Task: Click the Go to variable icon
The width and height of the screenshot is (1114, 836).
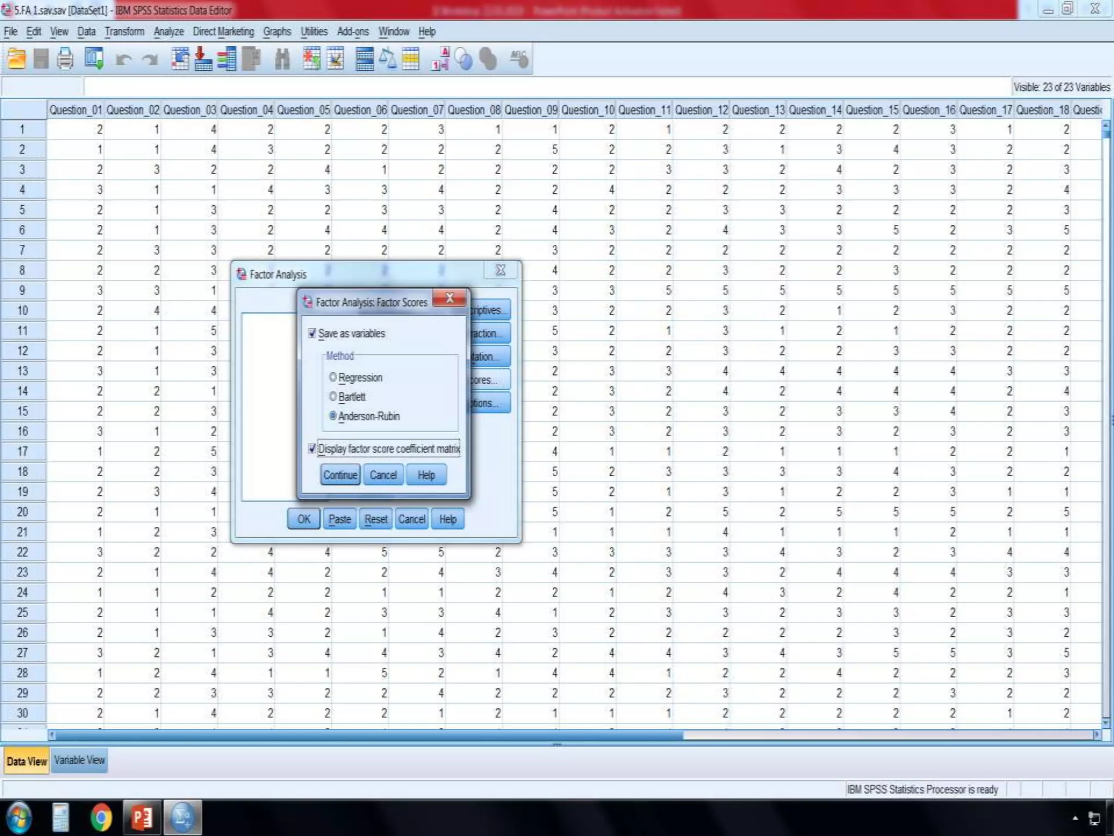Action: (203, 59)
